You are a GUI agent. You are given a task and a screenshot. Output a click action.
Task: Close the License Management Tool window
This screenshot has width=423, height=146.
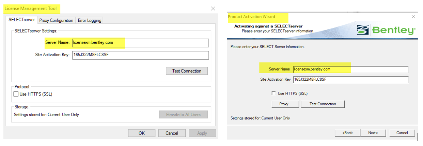(x=213, y=8)
